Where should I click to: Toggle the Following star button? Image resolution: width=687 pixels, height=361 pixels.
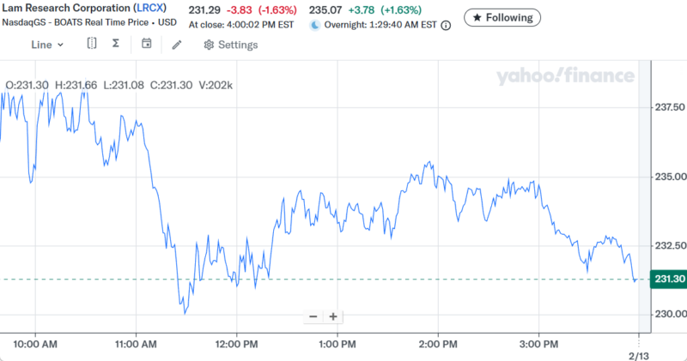tap(502, 17)
